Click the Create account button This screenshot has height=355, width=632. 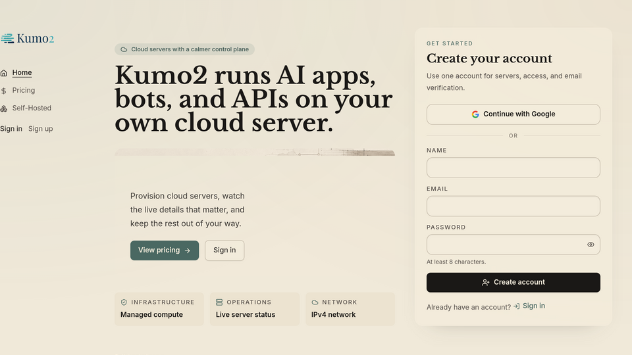[x=513, y=283]
